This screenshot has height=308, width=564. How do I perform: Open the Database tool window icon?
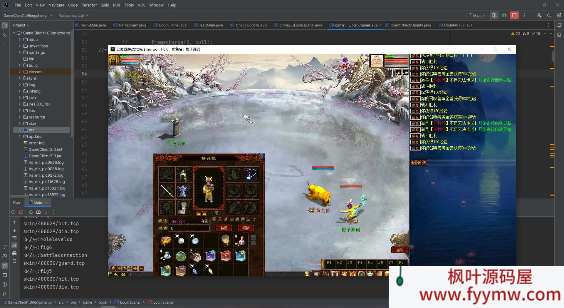point(559,35)
